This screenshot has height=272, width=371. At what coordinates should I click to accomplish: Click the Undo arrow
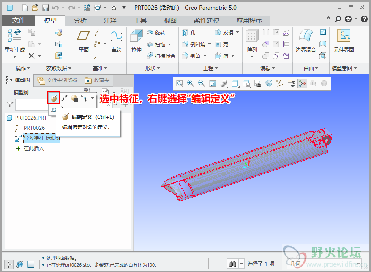tap(55, 8)
